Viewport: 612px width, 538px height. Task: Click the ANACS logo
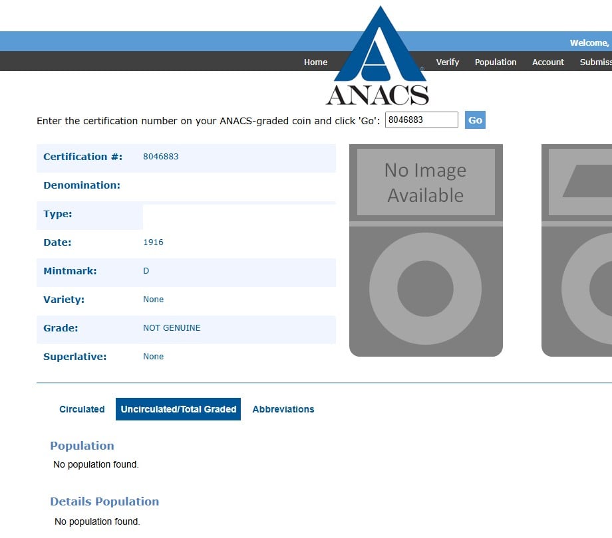378,56
